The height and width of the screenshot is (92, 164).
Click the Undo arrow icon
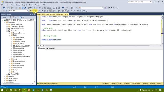pos(63,8)
